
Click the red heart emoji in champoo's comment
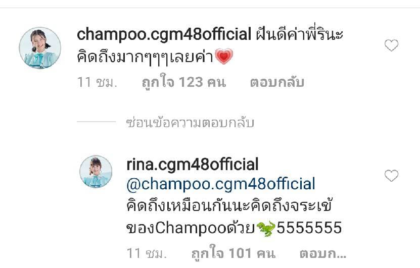[x=224, y=57]
